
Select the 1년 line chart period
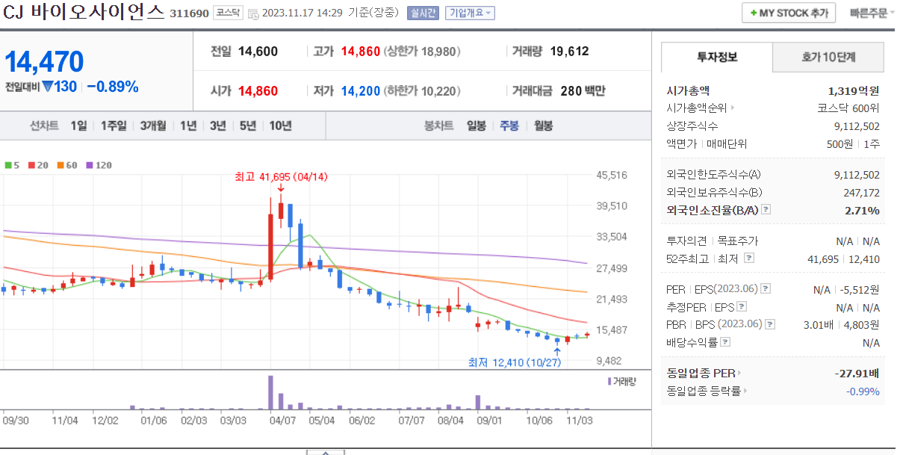[188, 126]
